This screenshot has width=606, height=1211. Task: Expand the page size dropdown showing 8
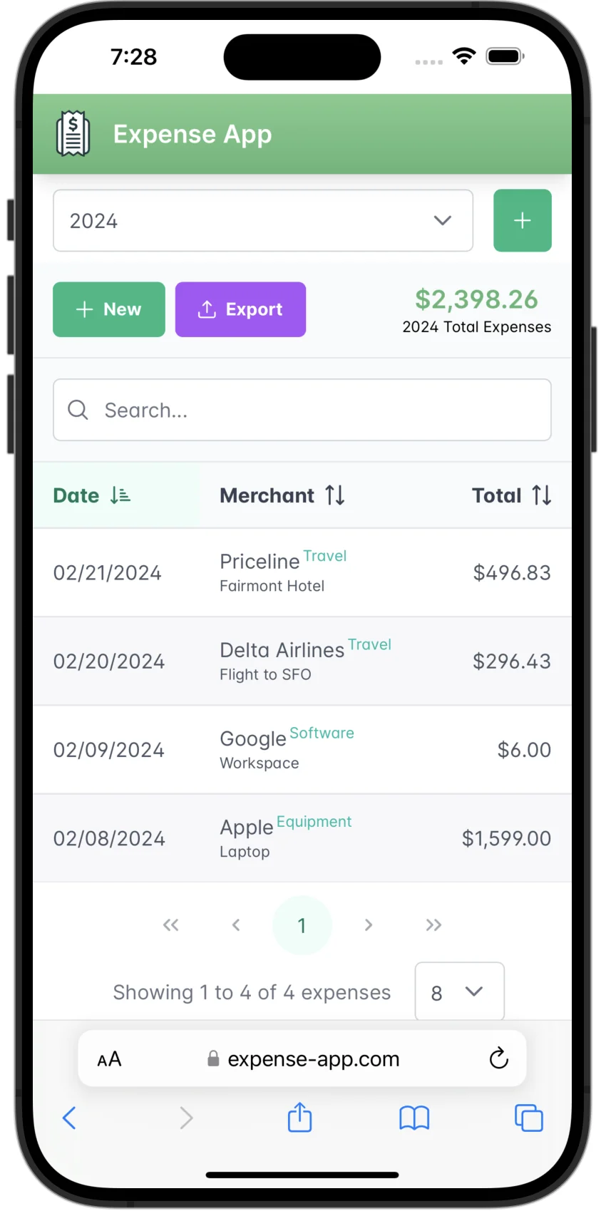[x=459, y=991]
